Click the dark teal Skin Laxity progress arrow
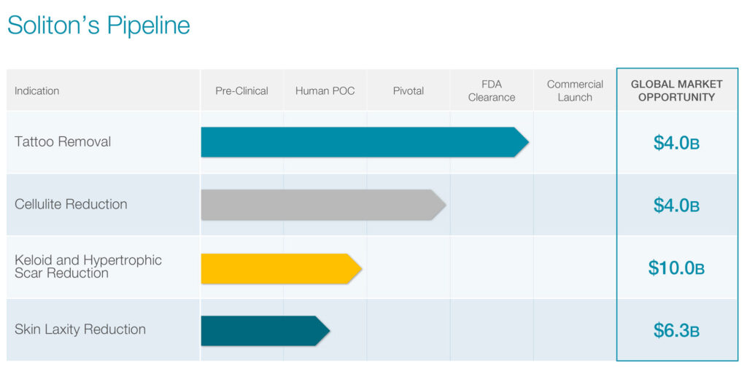The width and height of the screenshot is (747, 371). 266,330
